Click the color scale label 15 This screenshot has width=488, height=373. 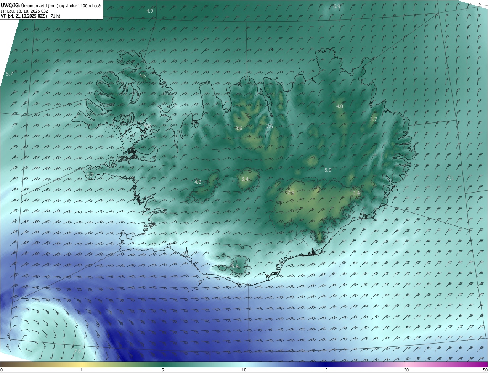pos(325,370)
